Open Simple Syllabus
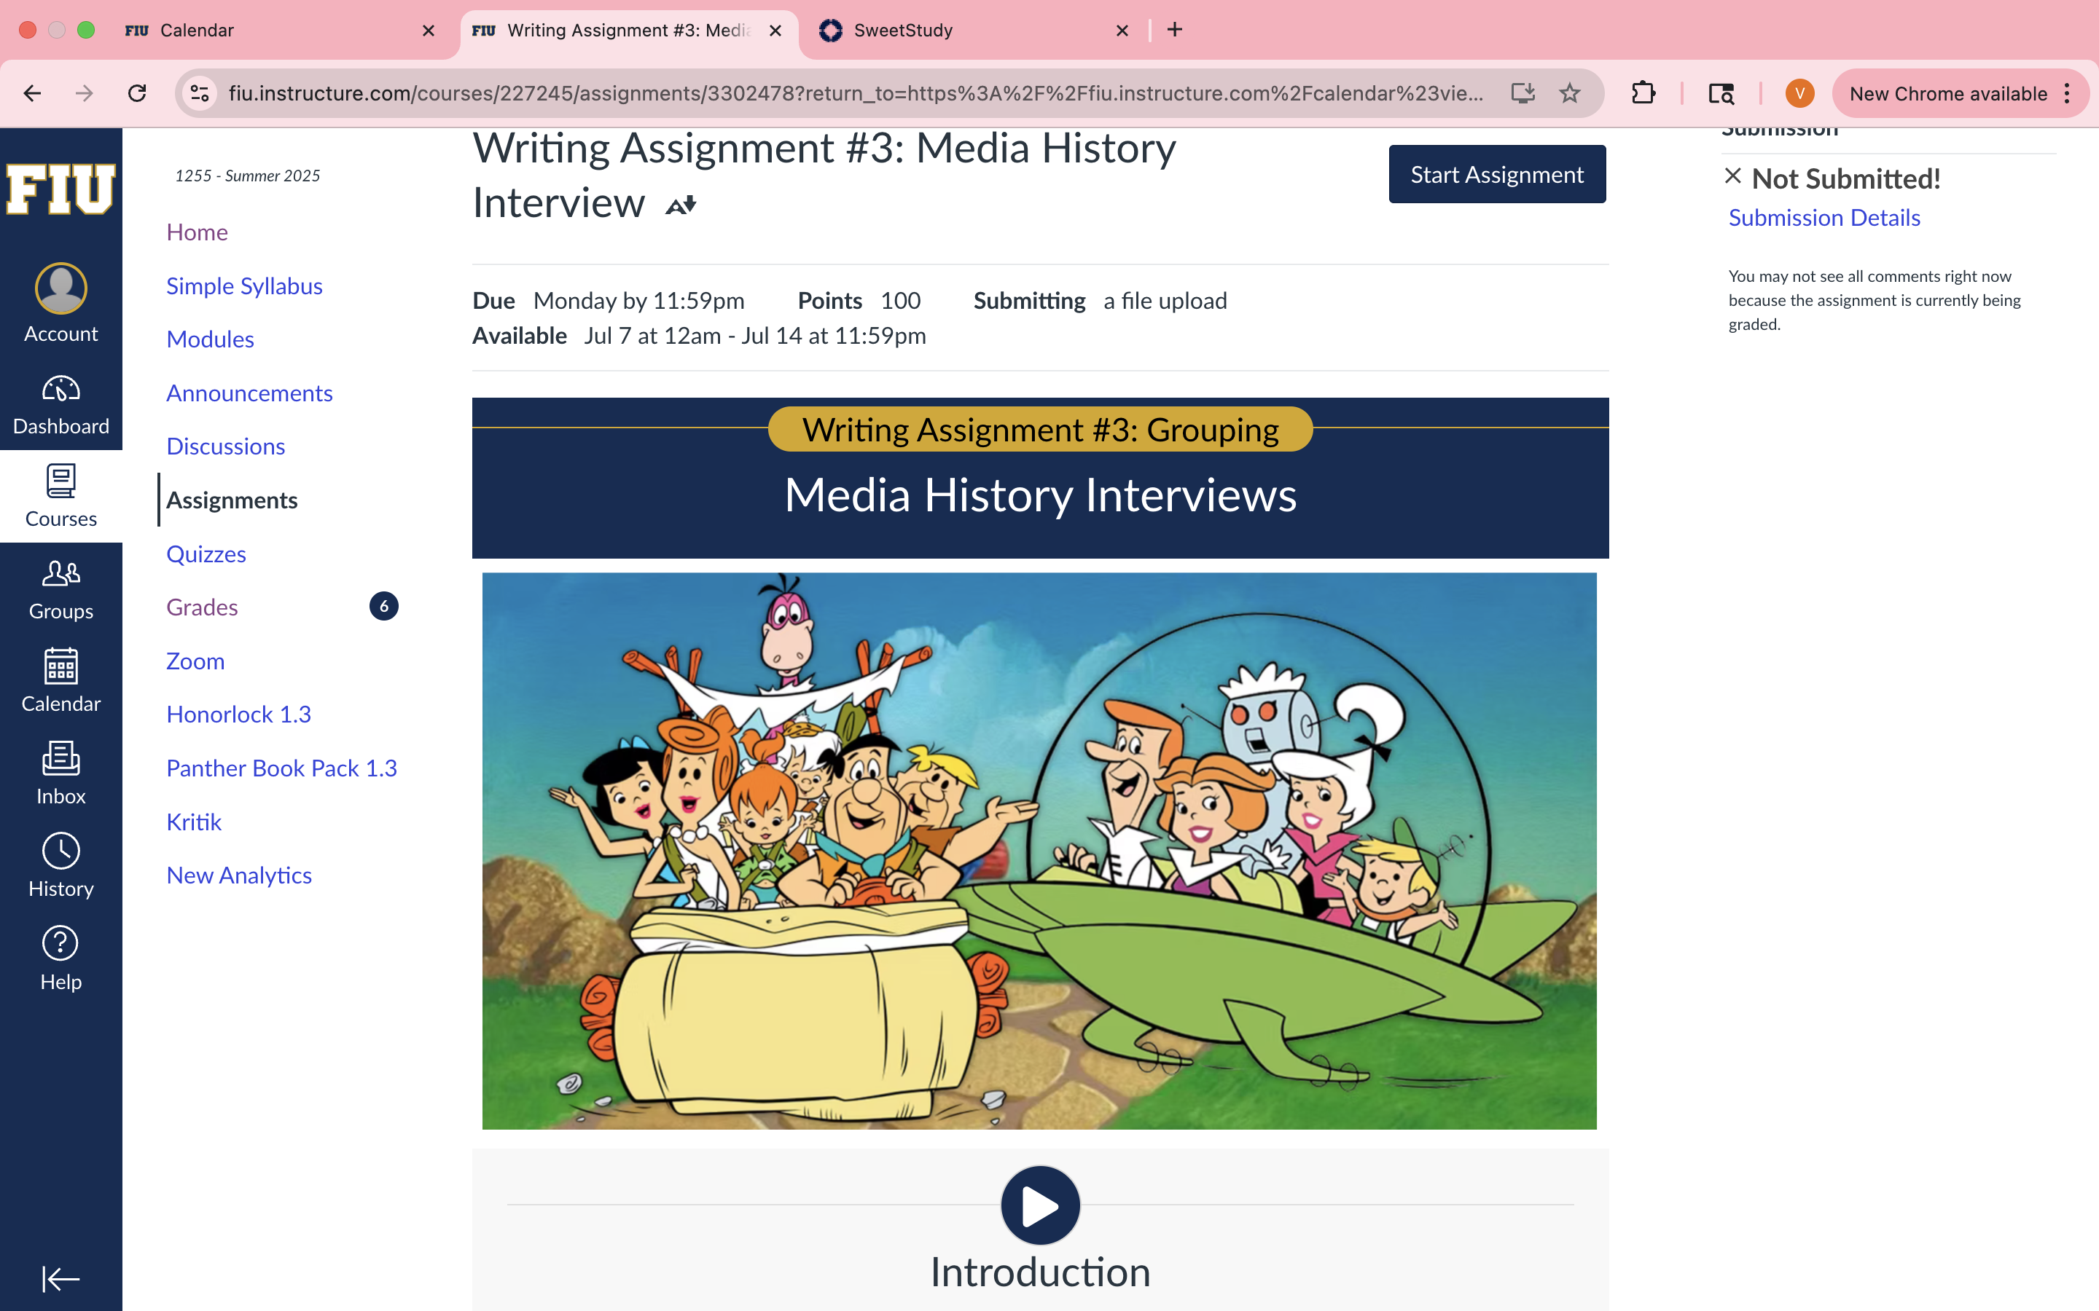The image size is (2099, 1311). [x=243, y=286]
